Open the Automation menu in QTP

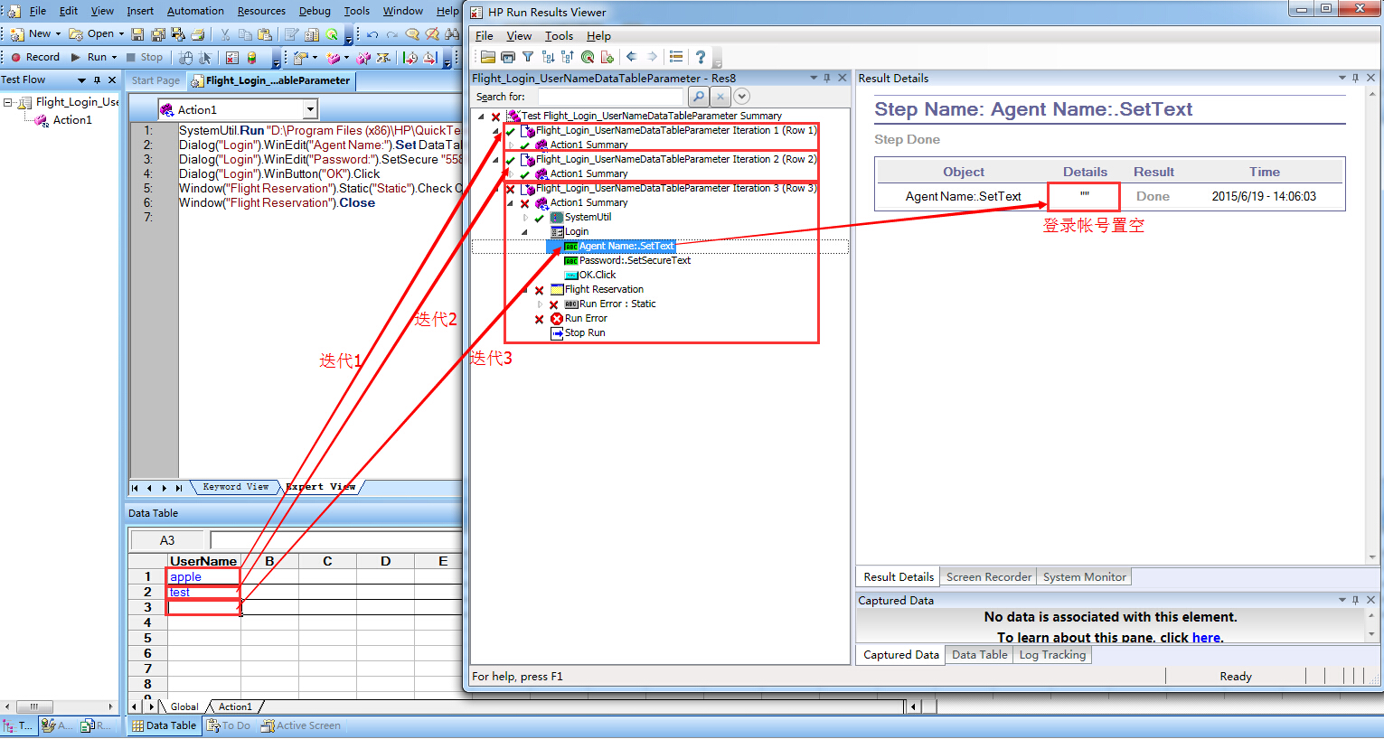pos(195,11)
